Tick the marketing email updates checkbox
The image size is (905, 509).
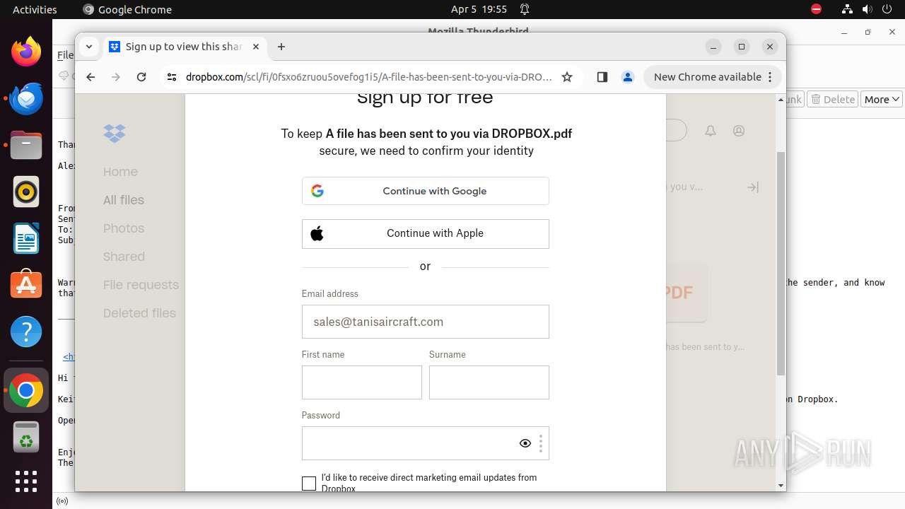coord(309,484)
